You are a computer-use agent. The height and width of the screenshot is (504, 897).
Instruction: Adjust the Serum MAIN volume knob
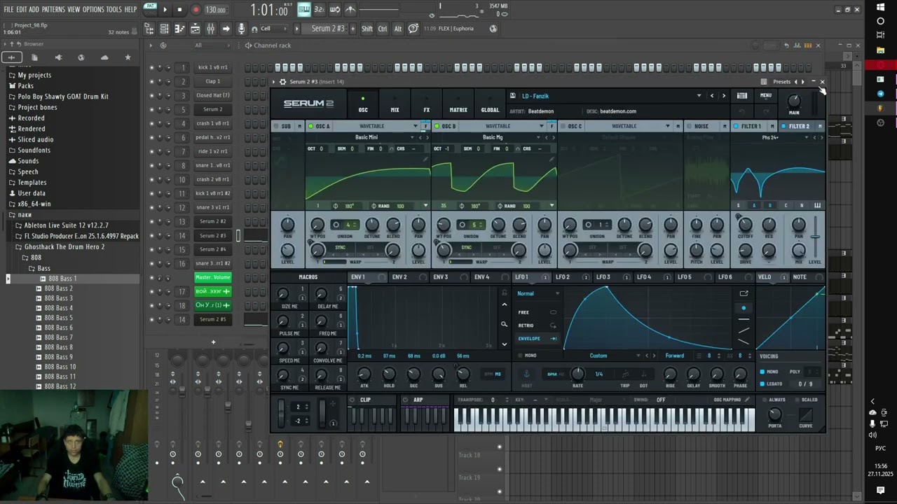794,101
